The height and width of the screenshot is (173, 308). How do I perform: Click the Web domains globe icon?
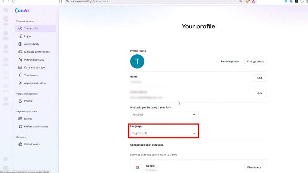(20, 144)
